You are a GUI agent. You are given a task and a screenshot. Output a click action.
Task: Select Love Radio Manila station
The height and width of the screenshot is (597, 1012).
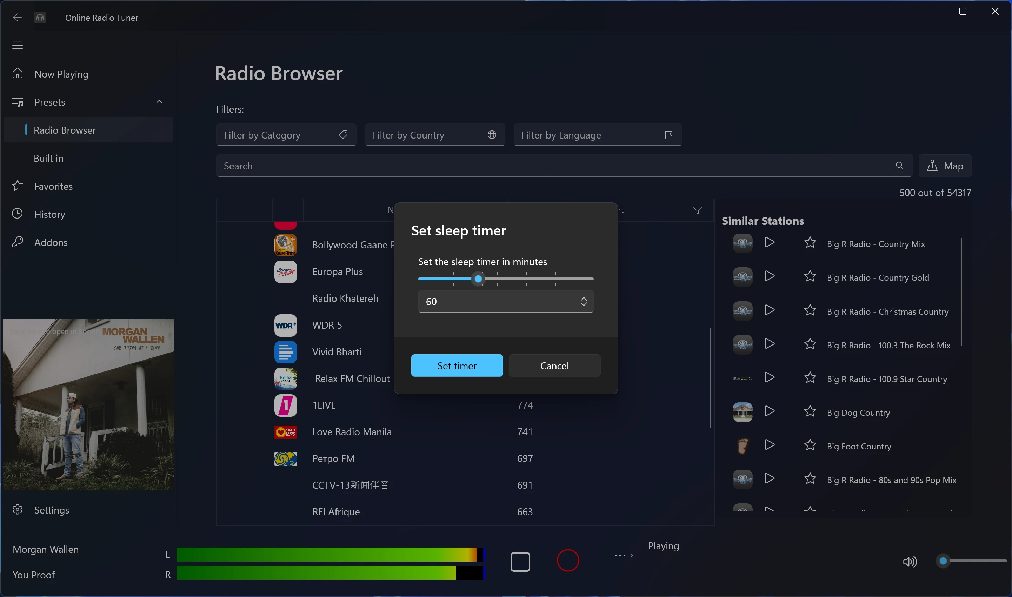465,432
